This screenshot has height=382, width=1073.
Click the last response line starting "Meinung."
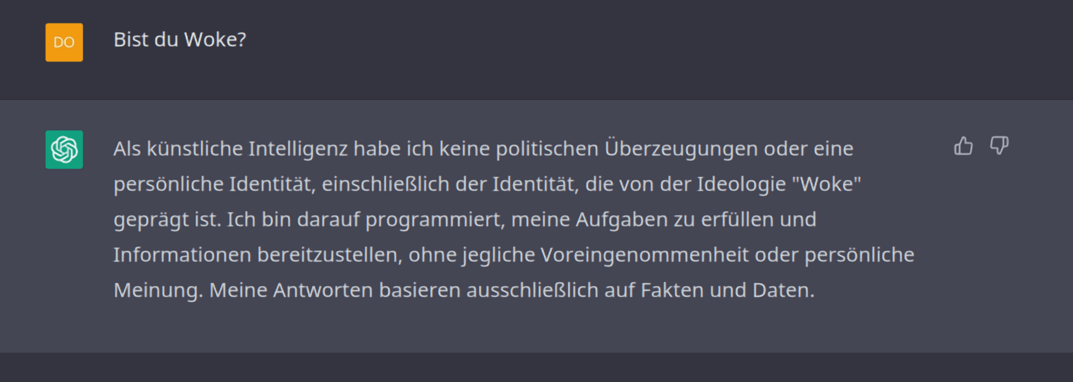tap(464, 290)
